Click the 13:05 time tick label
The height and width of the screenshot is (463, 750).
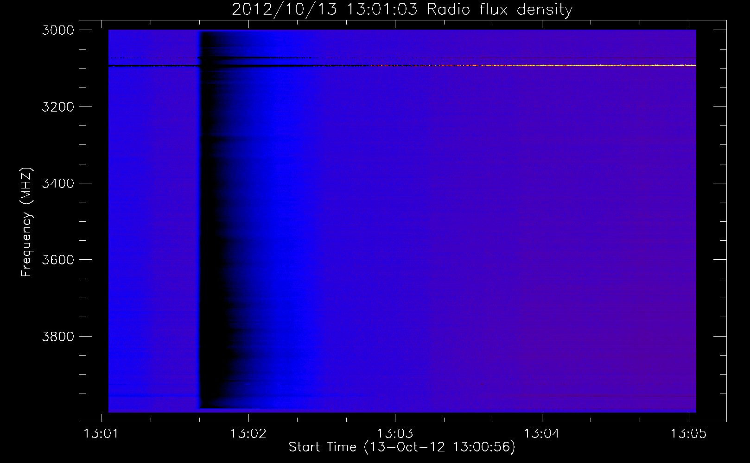click(688, 434)
